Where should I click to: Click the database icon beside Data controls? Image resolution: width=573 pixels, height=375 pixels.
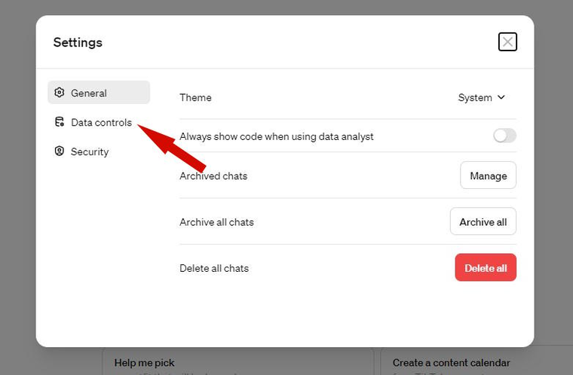coord(60,122)
